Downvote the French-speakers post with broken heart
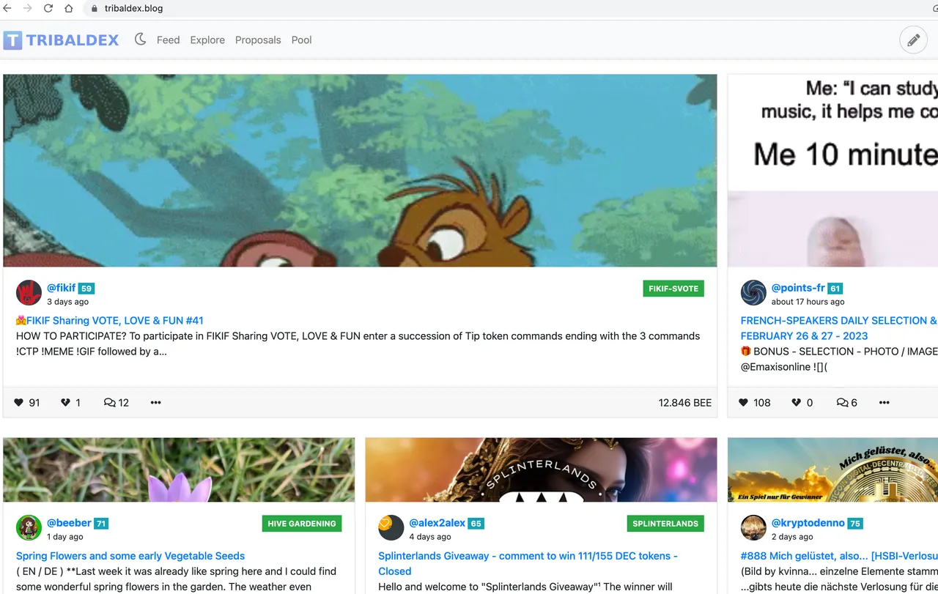The width and height of the screenshot is (938, 594). (797, 402)
